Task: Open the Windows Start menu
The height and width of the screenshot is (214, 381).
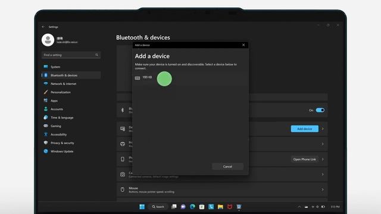Action: pos(142,207)
